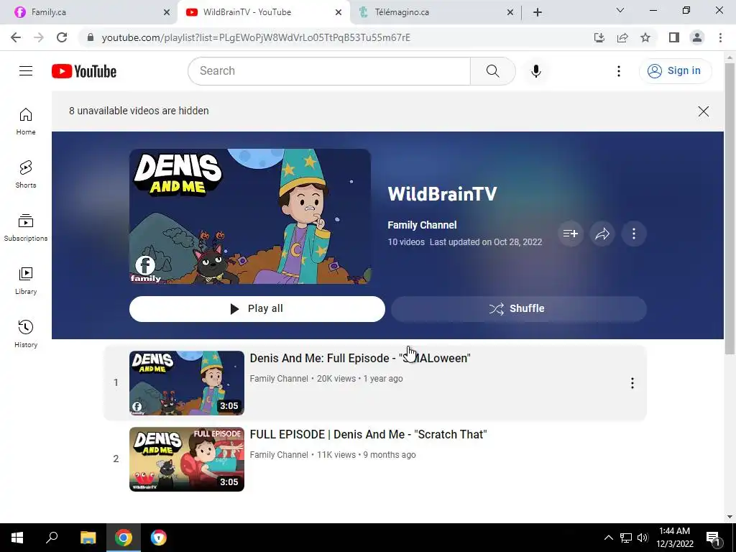Click the SCAREALoween video thumbnail
The image size is (736, 552).
pos(187,383)
